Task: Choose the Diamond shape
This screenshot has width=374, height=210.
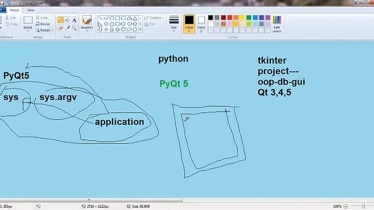Action: 106,24
